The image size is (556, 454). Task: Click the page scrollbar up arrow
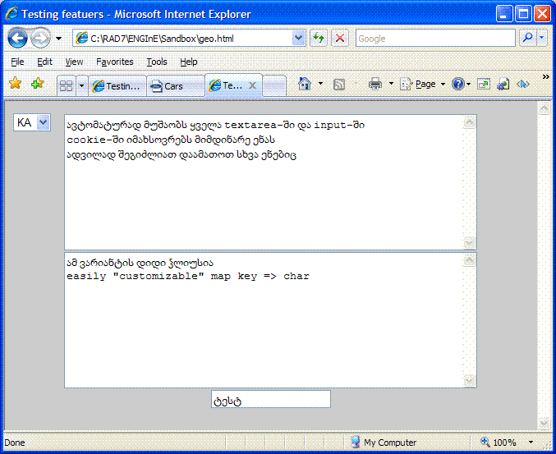click(545, 108)
